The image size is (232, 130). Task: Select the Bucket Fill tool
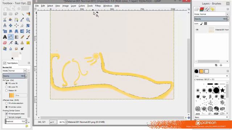pyautogui.click(x=11, y=37)
